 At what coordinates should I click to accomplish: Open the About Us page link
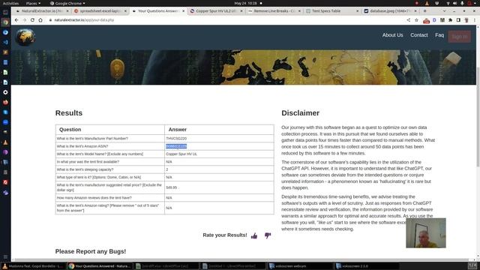point(392,35)
